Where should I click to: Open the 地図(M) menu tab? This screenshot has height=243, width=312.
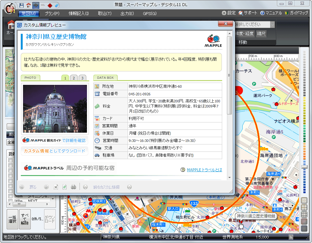tap(29, 13)
